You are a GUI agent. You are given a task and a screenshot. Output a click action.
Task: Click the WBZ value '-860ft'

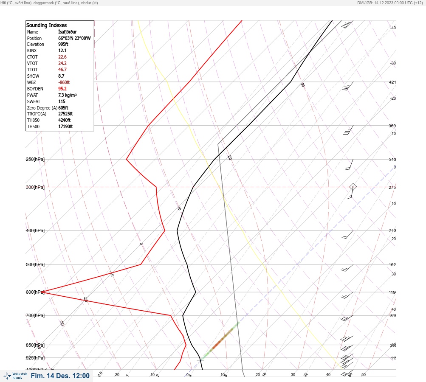point(64,82)
